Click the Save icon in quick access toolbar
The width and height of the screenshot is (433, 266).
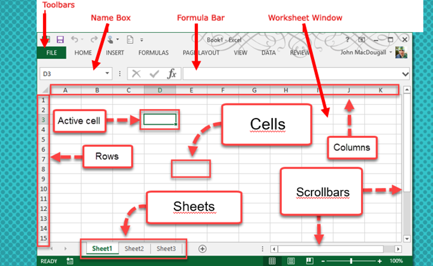coord(60,40)
